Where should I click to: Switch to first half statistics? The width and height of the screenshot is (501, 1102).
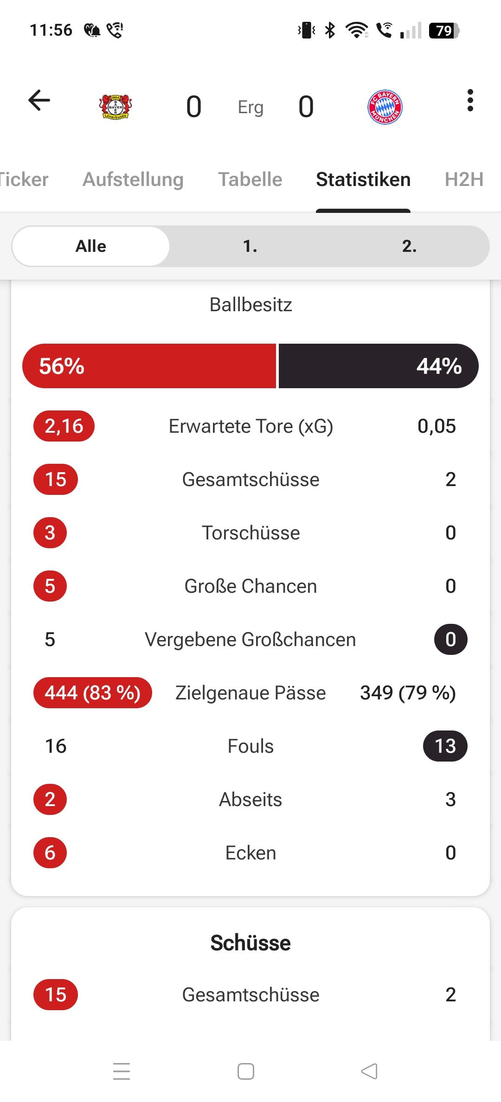pos(250,246)
